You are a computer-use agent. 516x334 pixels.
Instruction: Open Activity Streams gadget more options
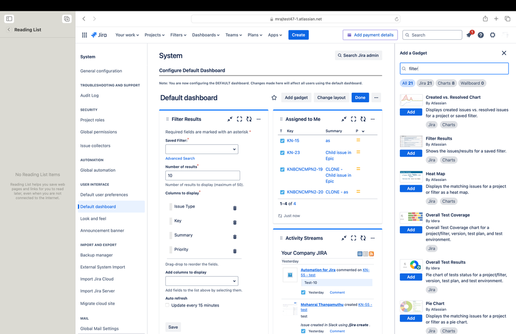(x=372, y=238)
